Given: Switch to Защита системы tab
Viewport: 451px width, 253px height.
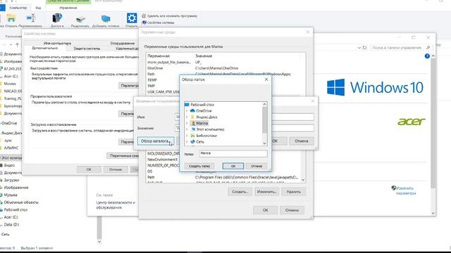Looking at the screenshot, I should pyautogui.click(x=87, y=48).
